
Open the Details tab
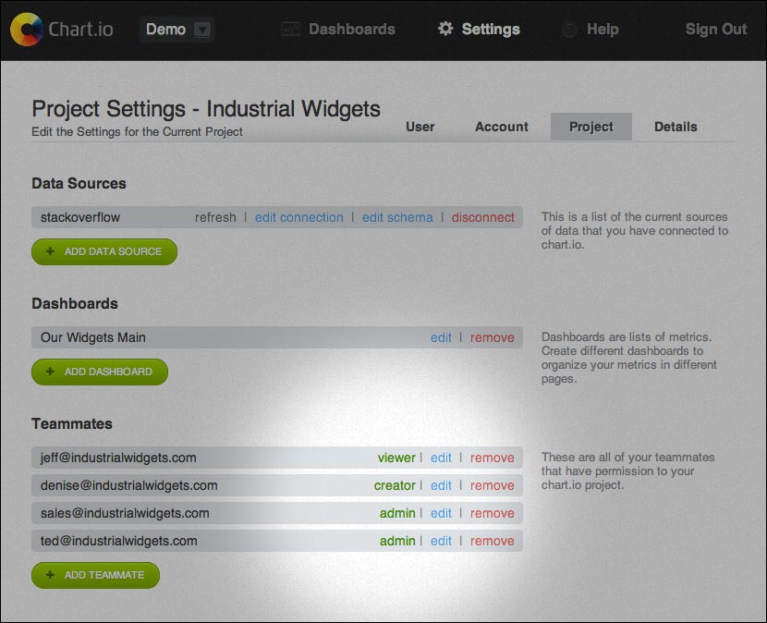(676, 127)
